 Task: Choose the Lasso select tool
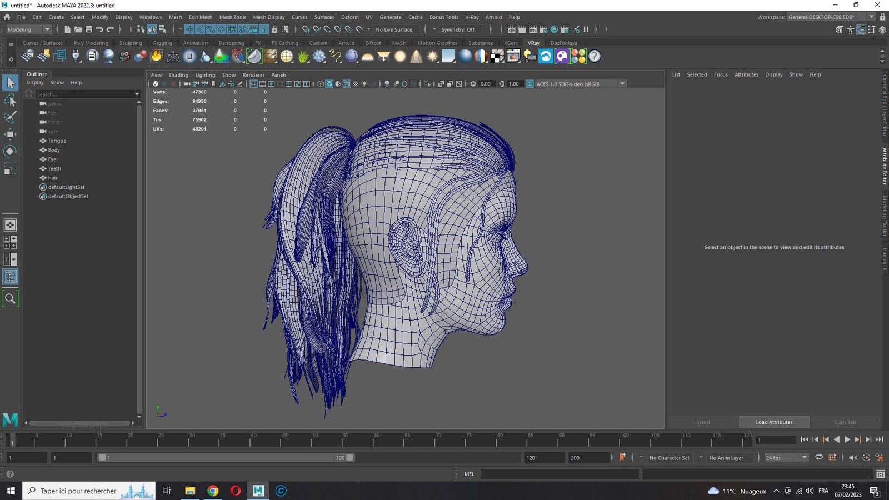click(10, 100)
